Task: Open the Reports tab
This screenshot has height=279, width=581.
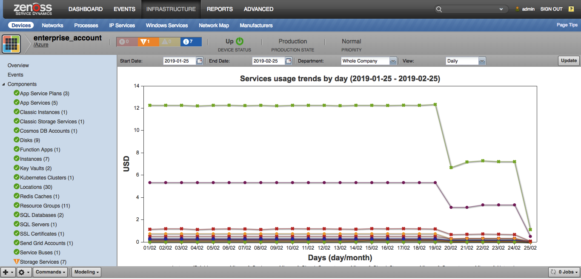Action: coord(220,9)
